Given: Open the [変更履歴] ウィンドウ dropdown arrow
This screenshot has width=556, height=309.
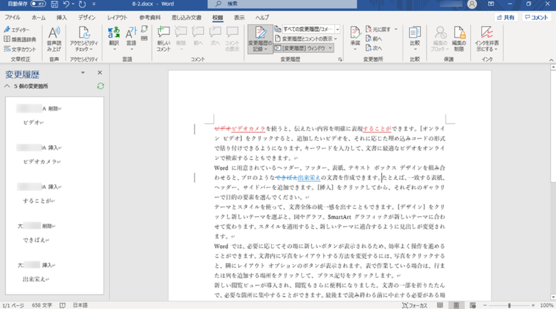Looking at the screenshot, I should tap(330, 48).
